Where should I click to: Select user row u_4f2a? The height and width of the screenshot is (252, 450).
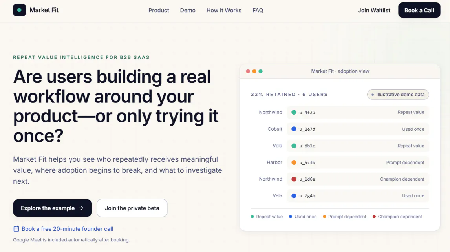[x=358, y=112]
